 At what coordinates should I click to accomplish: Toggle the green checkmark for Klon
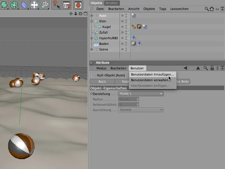coord(129,21)
